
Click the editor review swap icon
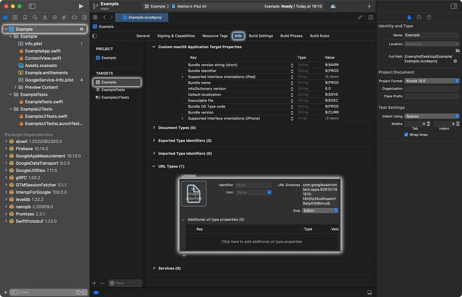pos(360,17)
